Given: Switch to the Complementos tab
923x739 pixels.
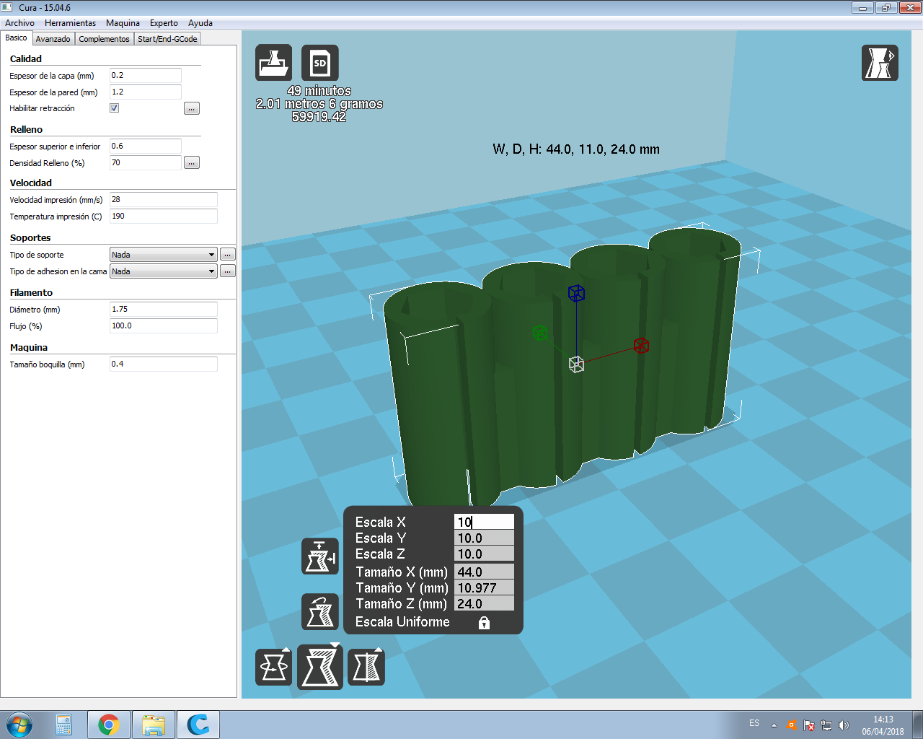Looking at the screenshot, I should coord(105,39).
